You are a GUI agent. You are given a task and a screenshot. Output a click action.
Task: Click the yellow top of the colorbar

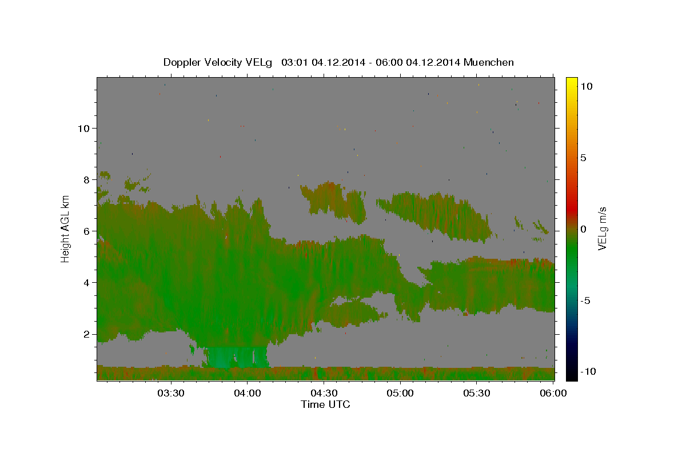click(572, 83)
